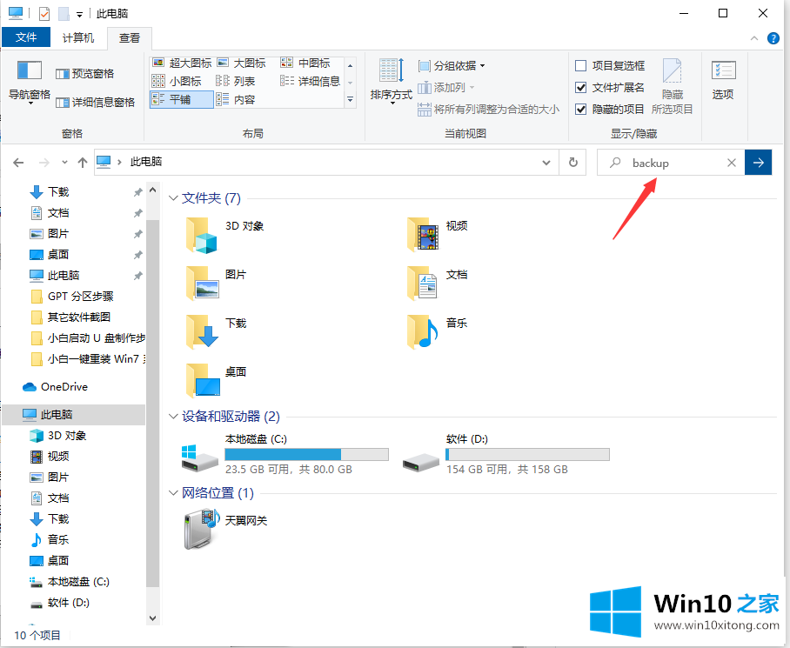The height and width of the screenshot is (648, 790).
Task: Select the 文档 folder in main pane
Action: (x=439, y=284)
